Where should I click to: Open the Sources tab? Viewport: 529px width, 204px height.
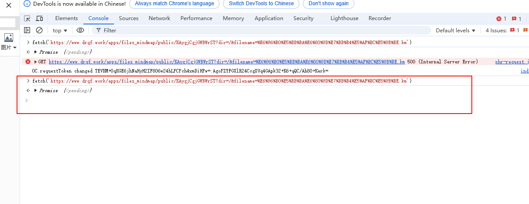(129, 18)
